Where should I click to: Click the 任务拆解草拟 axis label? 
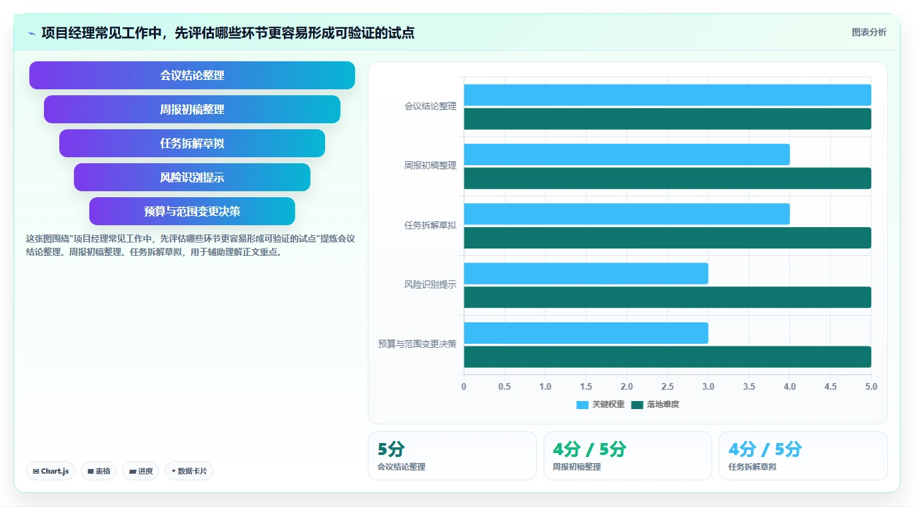coord(430,225)
